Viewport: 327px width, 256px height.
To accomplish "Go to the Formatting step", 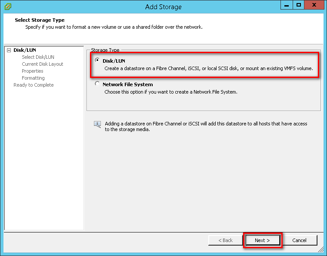I will 33,78.
